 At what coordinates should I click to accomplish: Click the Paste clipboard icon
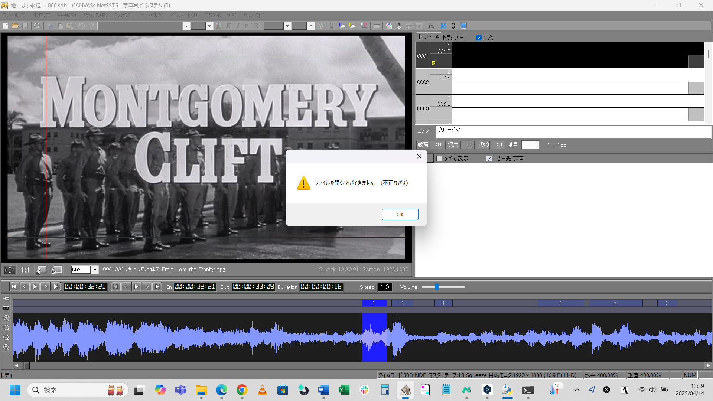[69, 26]
